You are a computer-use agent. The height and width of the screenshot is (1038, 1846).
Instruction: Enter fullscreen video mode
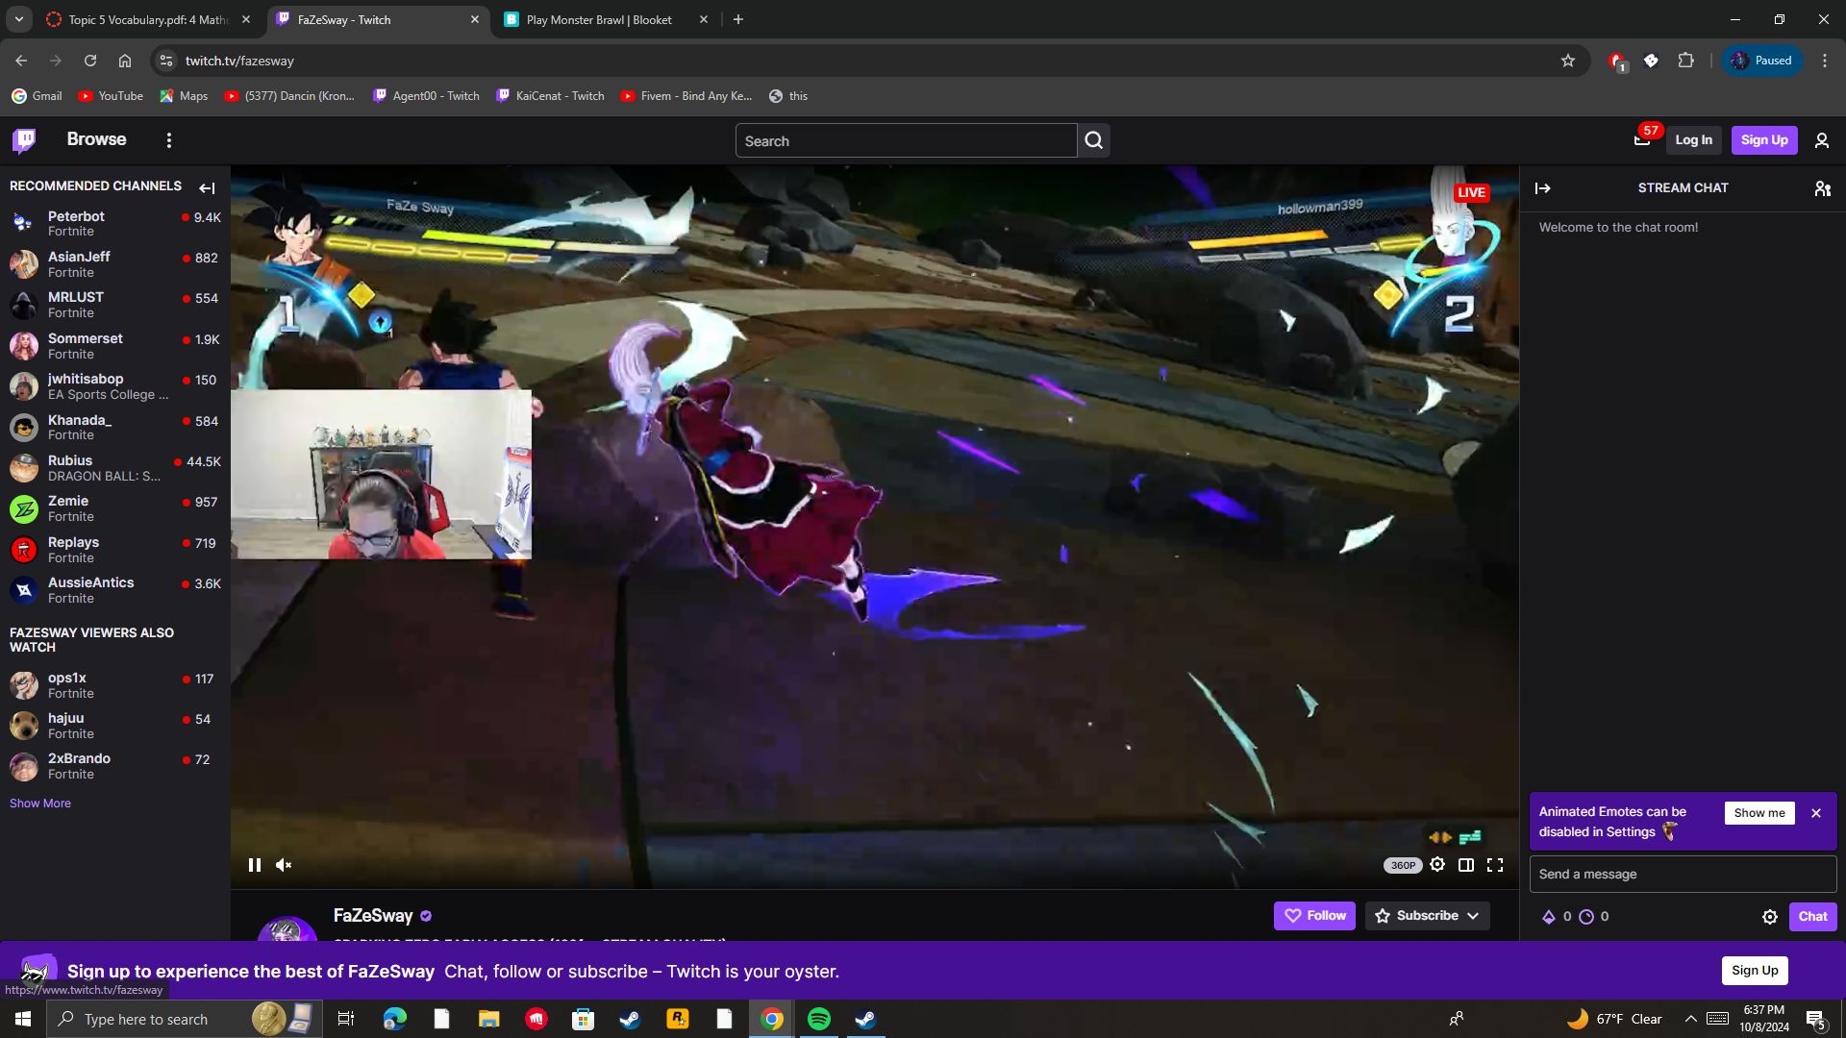coord(1495,865)
